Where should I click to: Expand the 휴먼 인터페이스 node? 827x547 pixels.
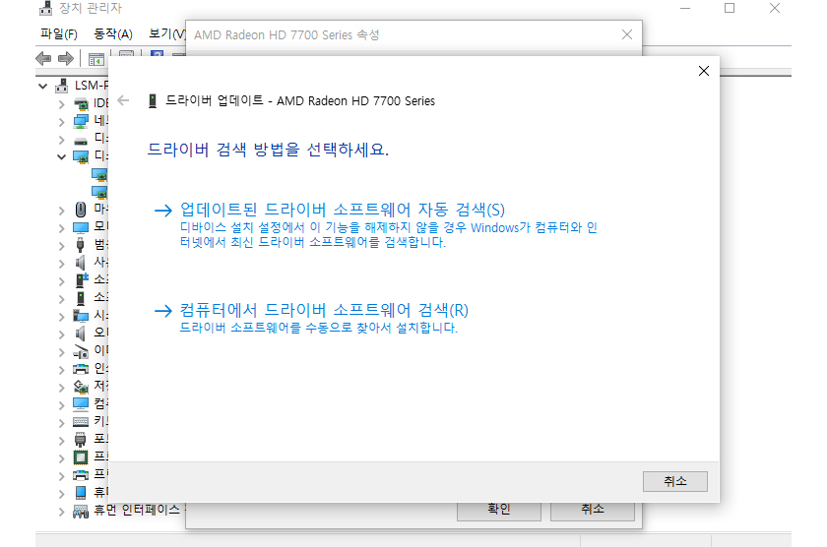(62, 512)
